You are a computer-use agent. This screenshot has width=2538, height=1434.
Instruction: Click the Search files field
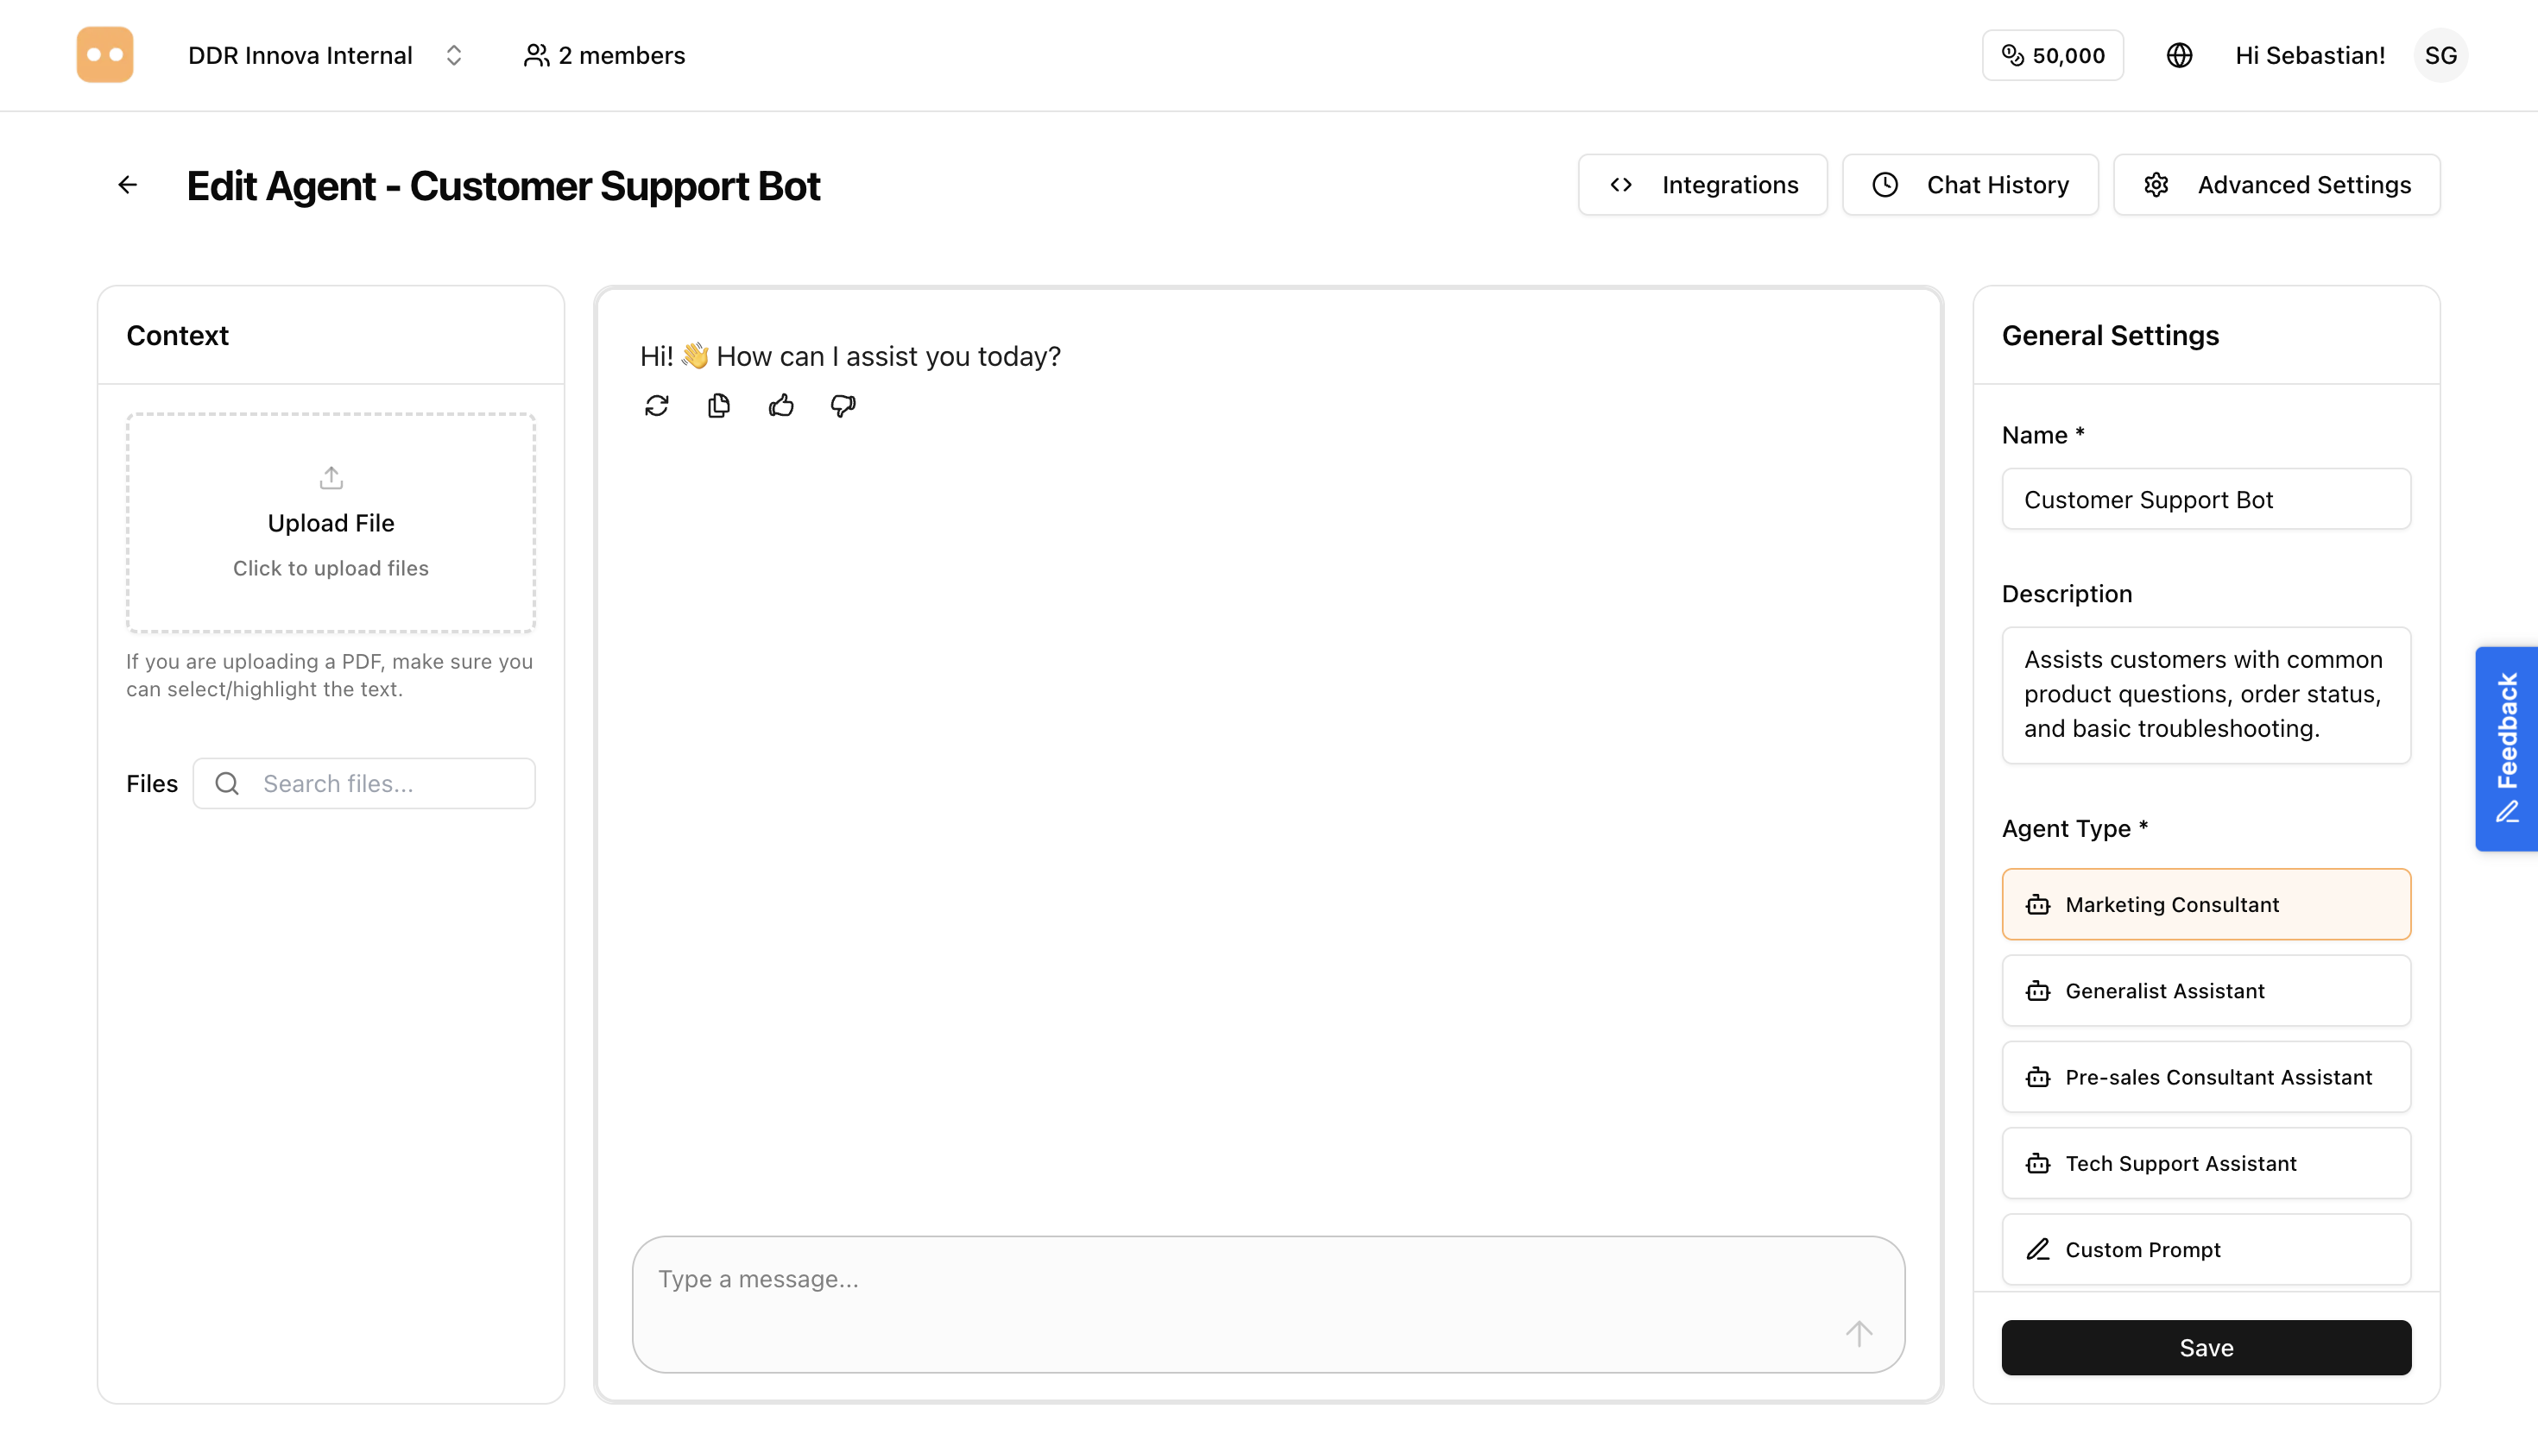pyautogui.click(x=363, y=783)
